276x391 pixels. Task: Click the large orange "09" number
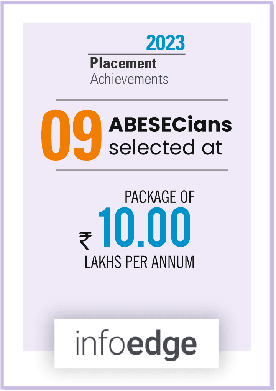72,135
